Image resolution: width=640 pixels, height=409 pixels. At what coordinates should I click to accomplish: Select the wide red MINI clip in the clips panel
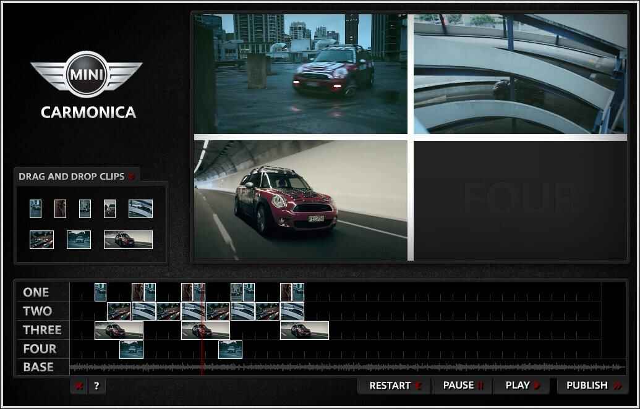tap(128, 240)
